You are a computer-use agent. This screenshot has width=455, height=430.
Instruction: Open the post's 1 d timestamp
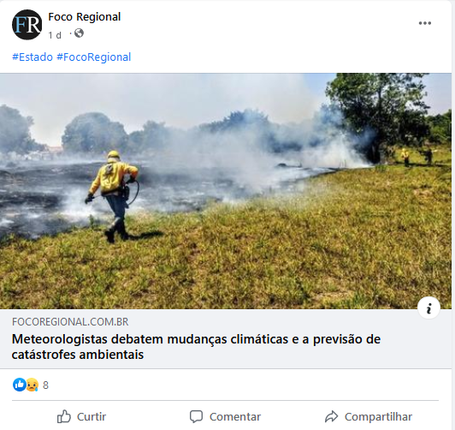coord(55,35)
